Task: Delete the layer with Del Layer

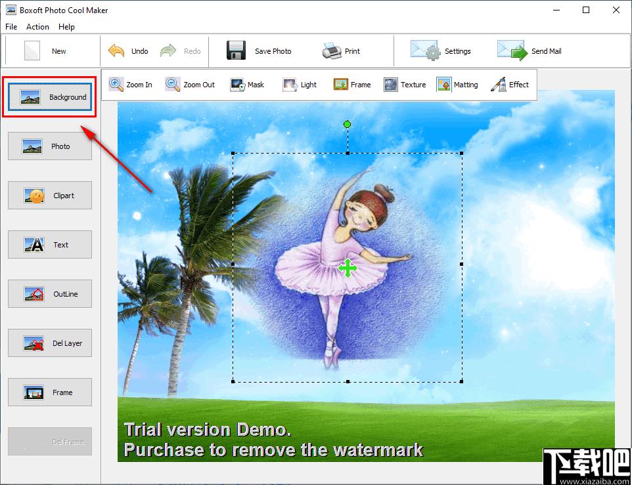Action: (x=49, y=343)
